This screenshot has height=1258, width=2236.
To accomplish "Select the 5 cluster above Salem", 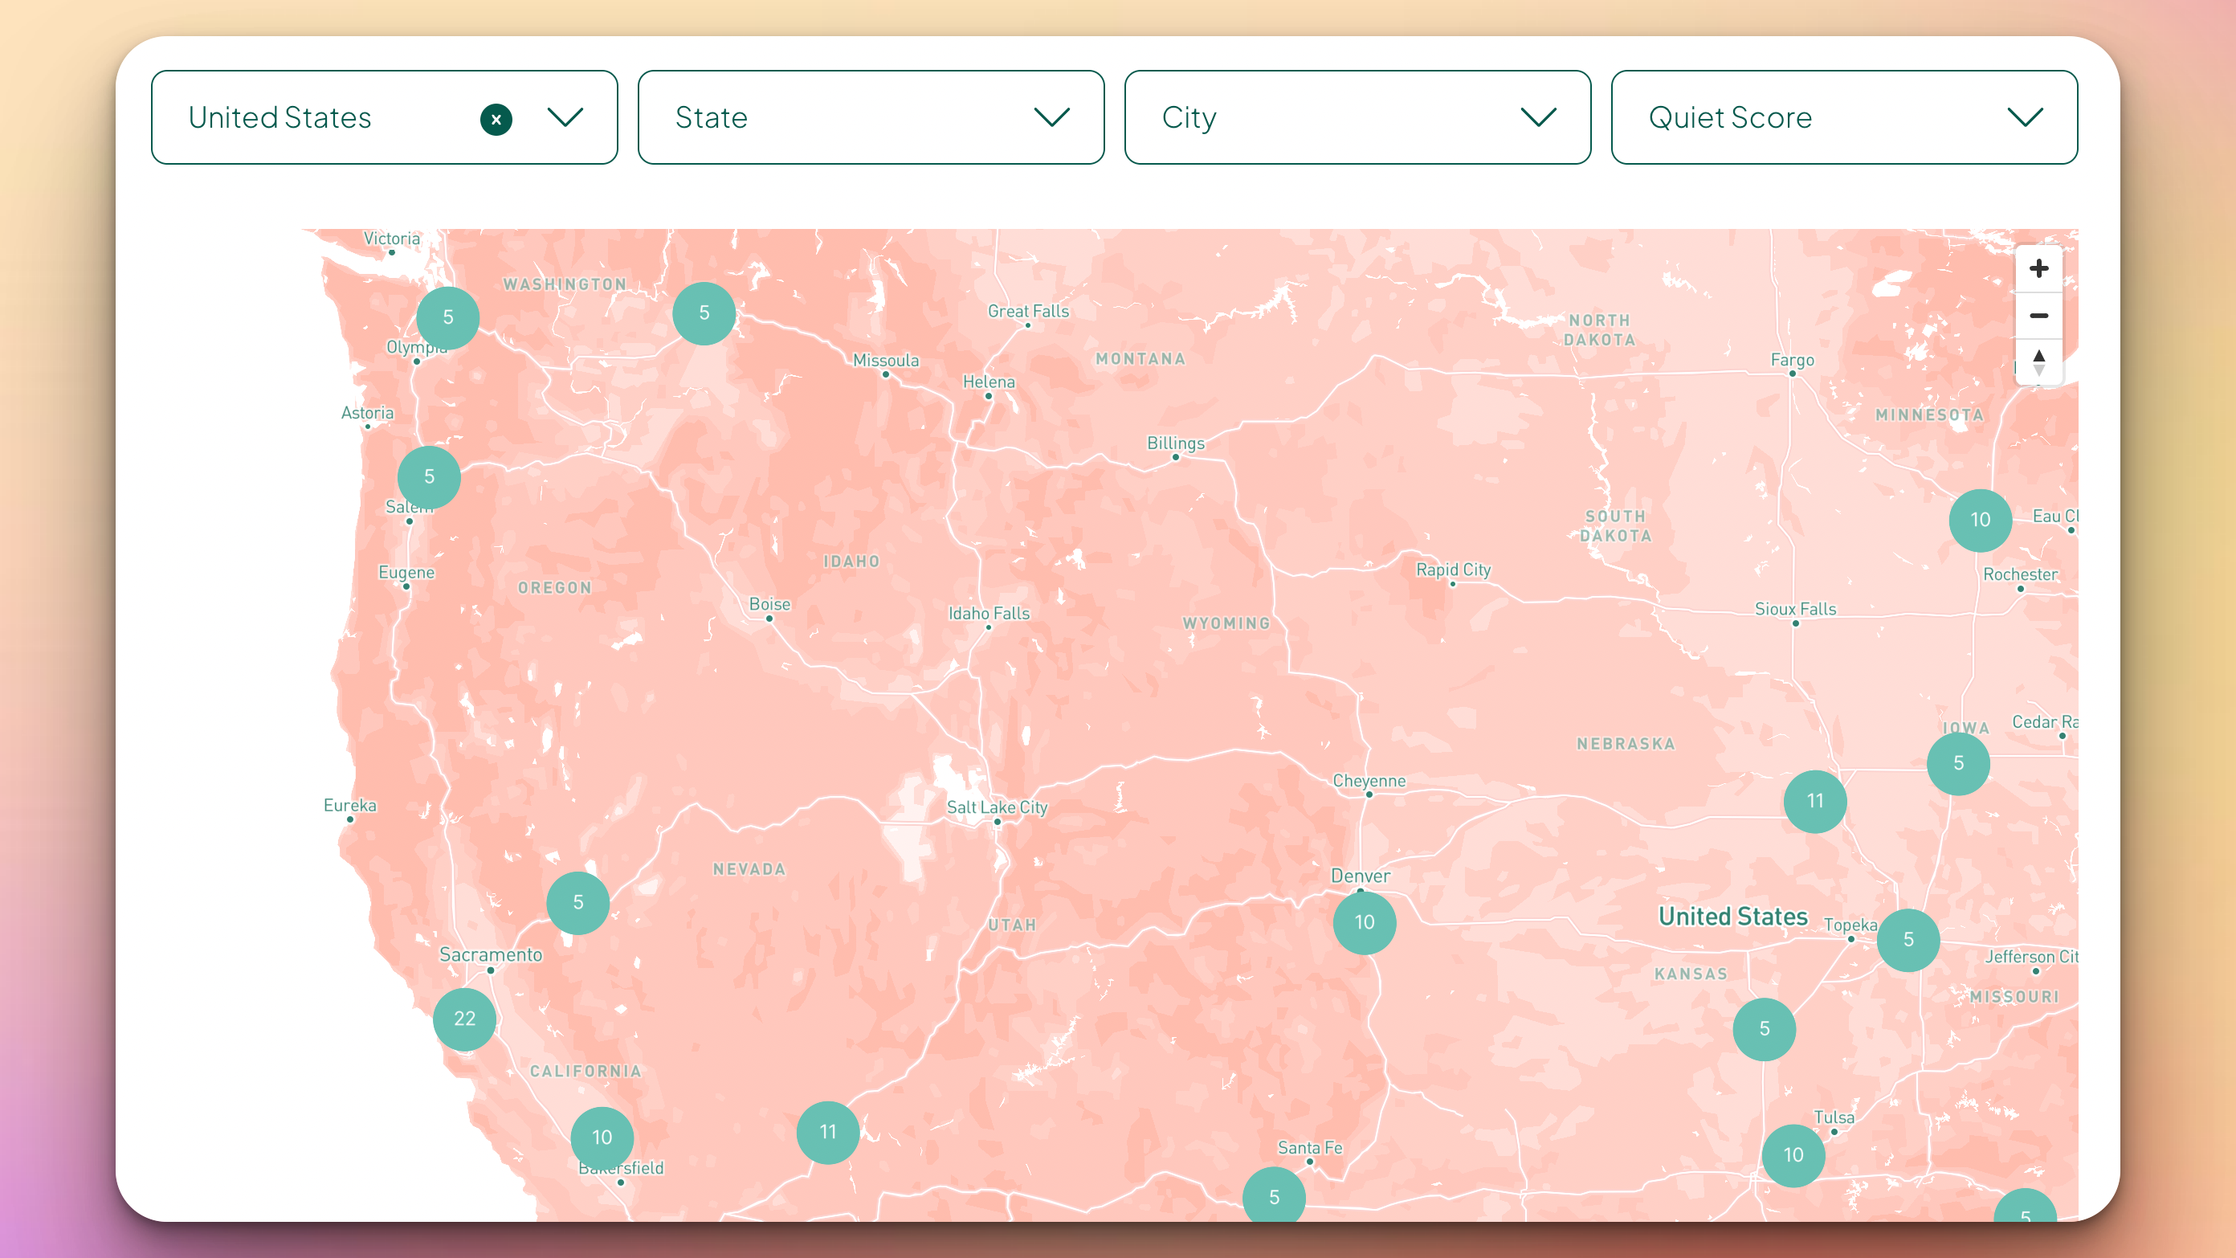I will tap(429, 476).
